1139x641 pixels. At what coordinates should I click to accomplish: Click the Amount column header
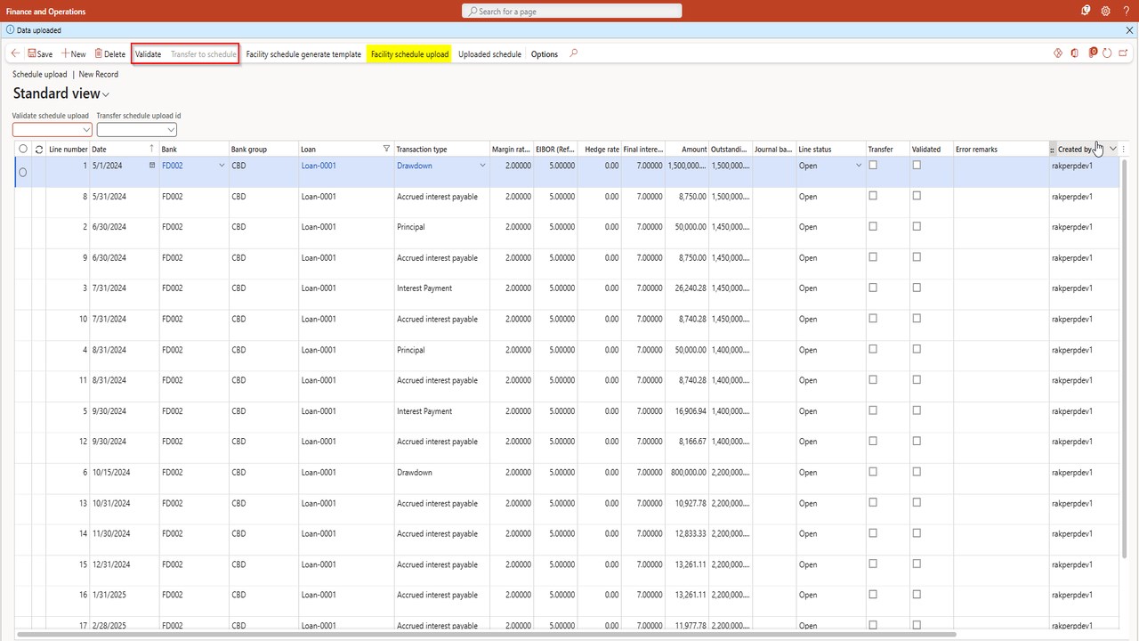click(687, 150)
